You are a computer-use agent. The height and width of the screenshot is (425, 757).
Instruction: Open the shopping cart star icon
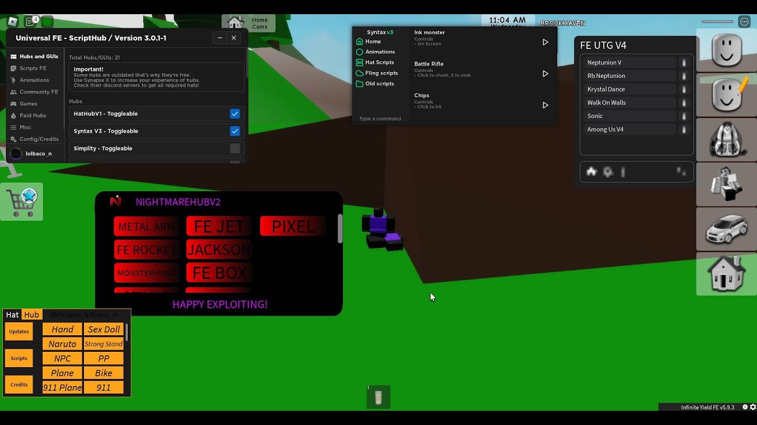tap(22, 202)
